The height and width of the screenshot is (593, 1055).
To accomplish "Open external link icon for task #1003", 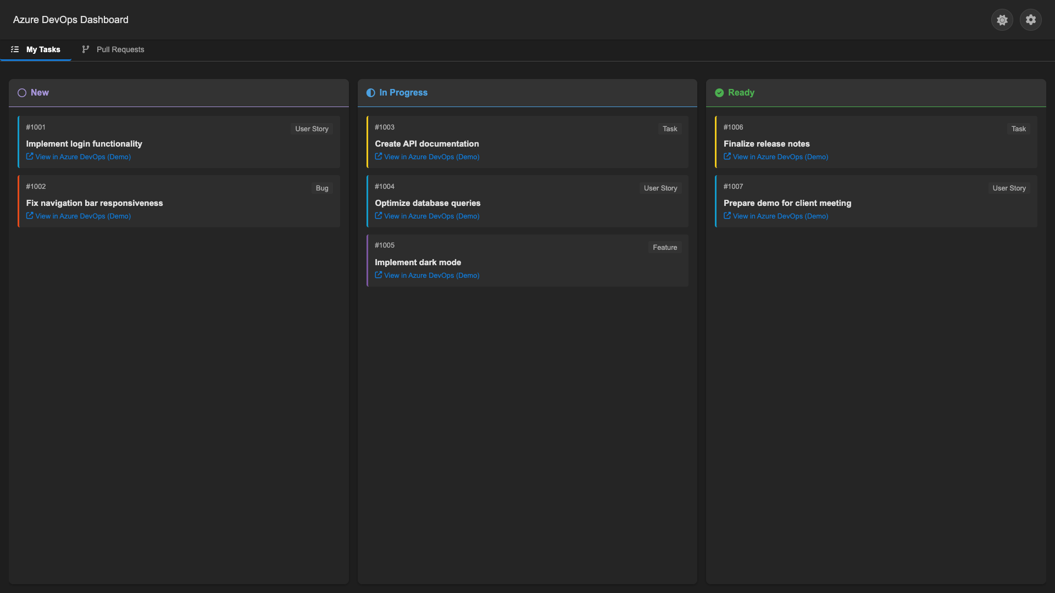I will pos(379,156).
